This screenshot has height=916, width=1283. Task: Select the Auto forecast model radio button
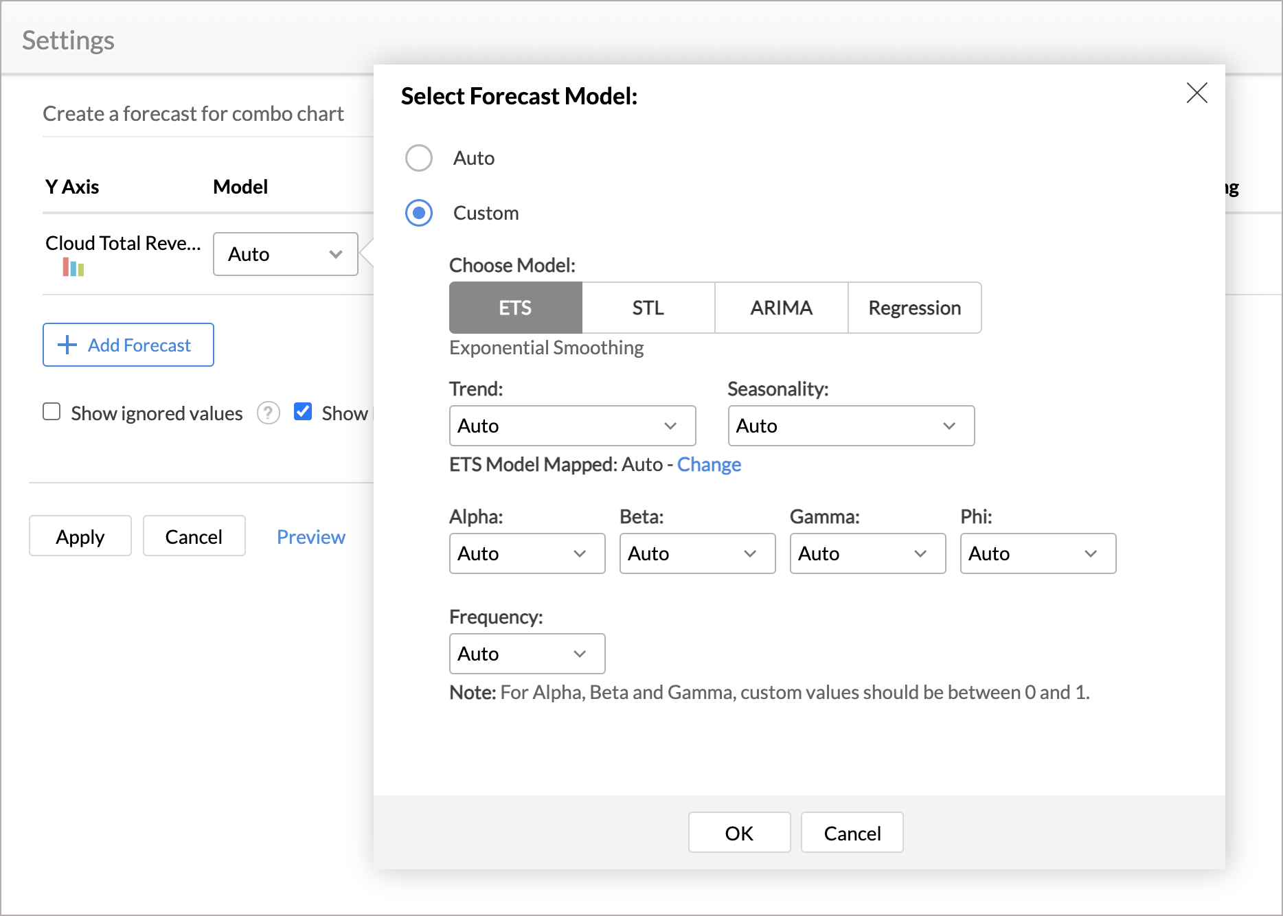(419, 158)
